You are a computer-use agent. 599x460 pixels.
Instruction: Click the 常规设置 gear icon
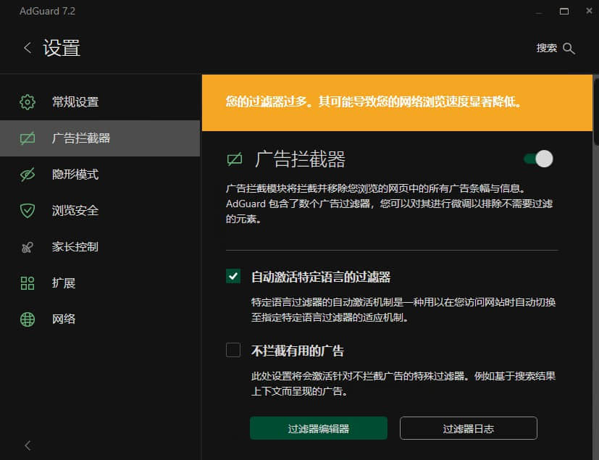click(27, 102)
